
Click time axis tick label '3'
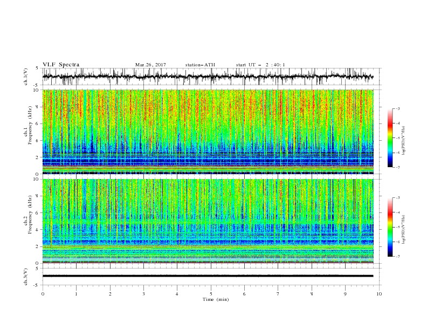143,294
